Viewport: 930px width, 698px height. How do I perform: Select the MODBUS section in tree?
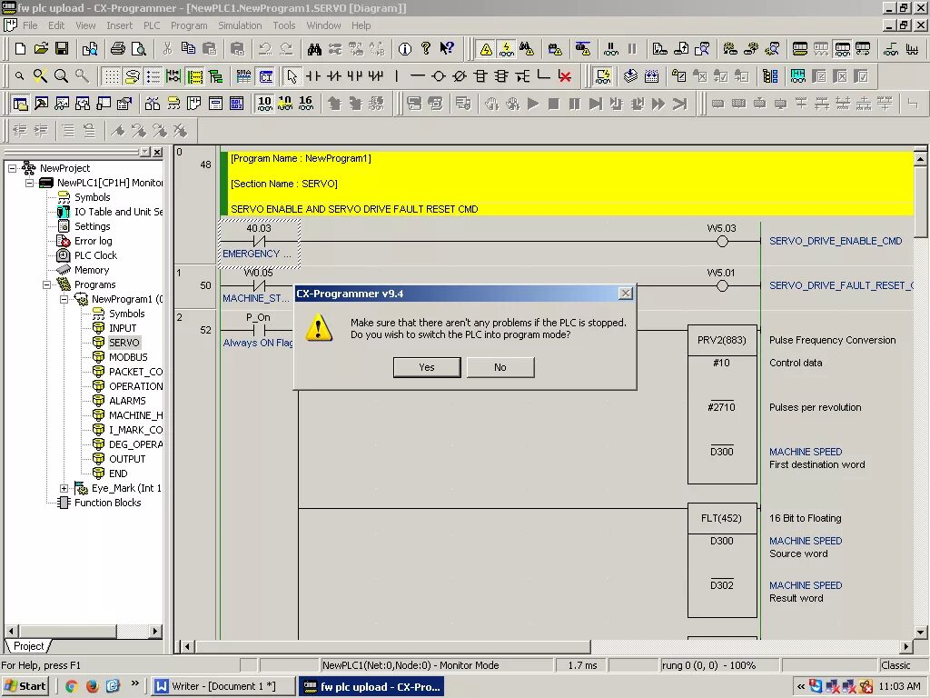[128, 357]
